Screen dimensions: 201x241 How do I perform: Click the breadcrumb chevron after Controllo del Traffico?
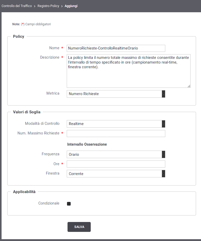(35, 6)
